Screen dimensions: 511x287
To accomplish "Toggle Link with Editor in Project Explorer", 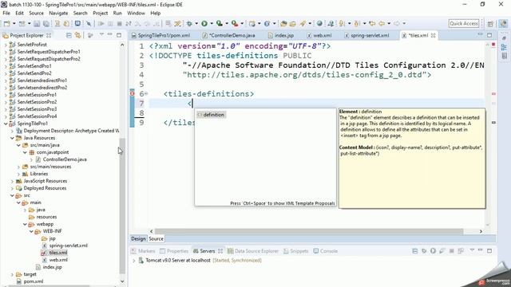I will pyautogui.click(x=77, y=35).
